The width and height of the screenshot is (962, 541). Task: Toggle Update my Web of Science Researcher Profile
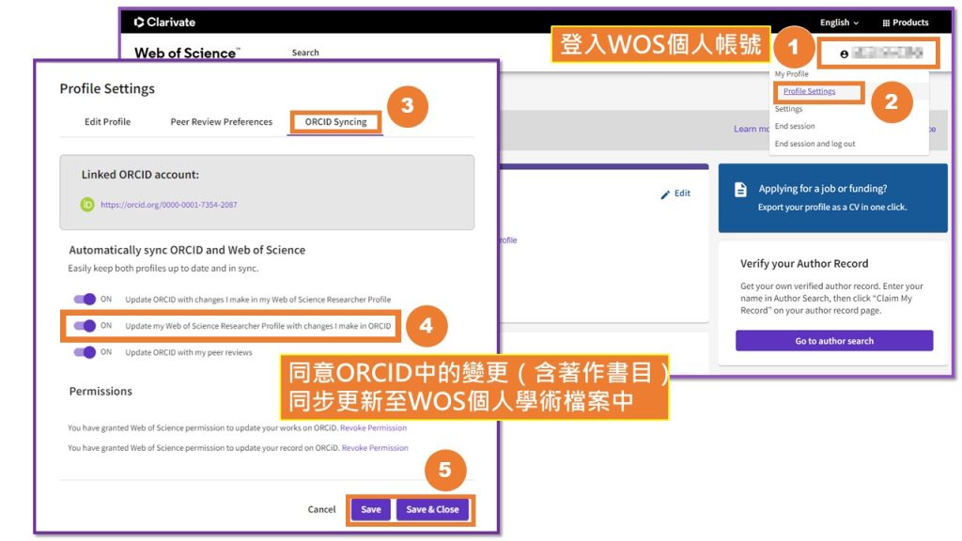click(85, 326)
